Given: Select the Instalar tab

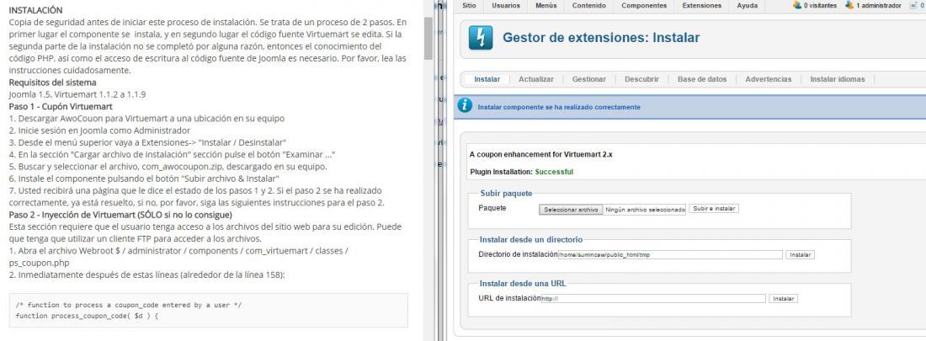Looking at the screenshot, I should pyautogui.click(x=487, y=79).
